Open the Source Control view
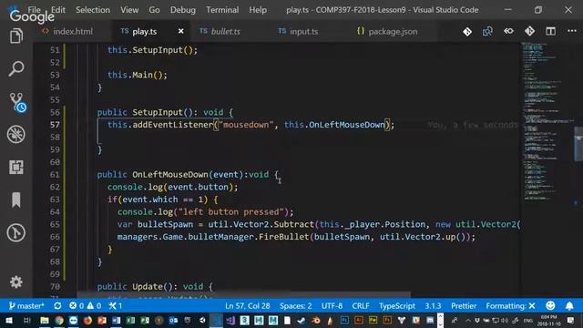This screenshot has width=583, height=328. coord(16,102)
